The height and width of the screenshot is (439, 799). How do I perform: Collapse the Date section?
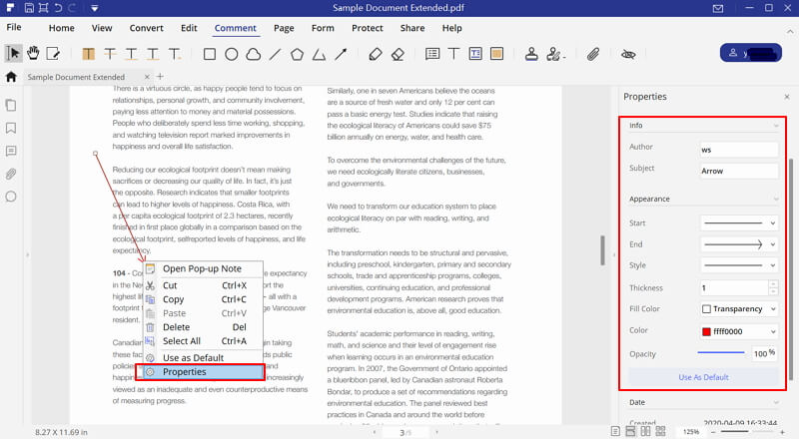click(776, 402)
